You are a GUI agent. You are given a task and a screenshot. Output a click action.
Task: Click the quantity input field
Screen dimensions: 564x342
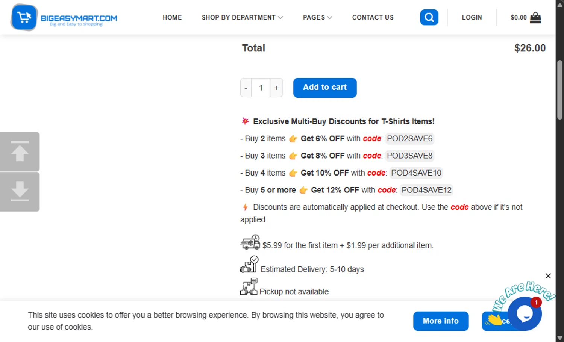pos(261,88)
